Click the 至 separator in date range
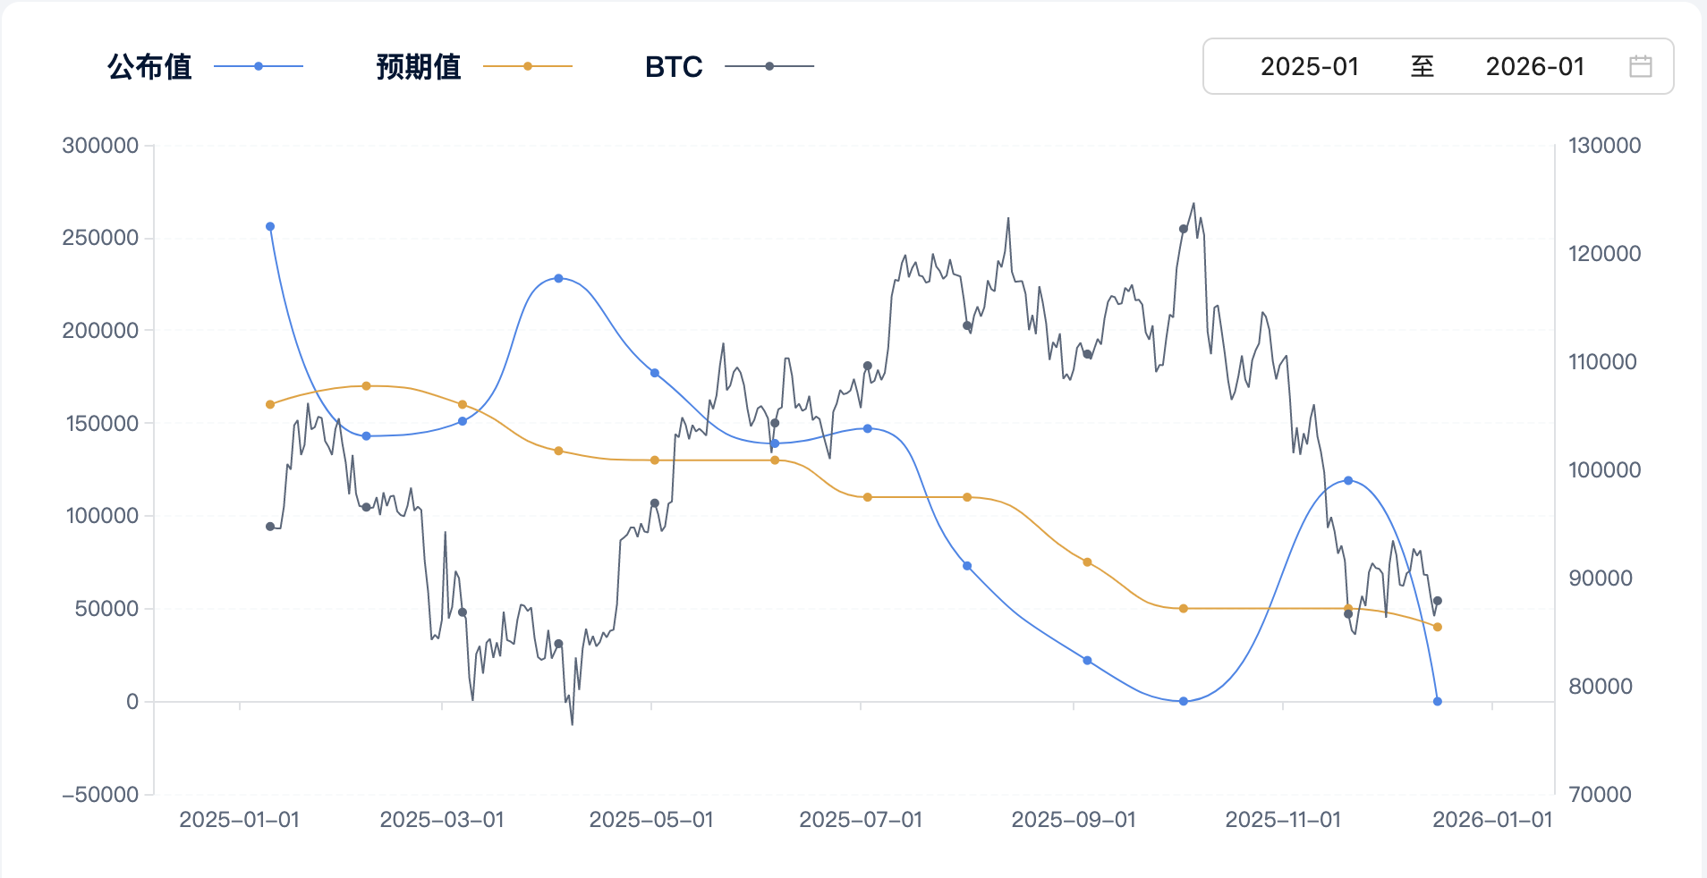 [x=1423, y=66]
